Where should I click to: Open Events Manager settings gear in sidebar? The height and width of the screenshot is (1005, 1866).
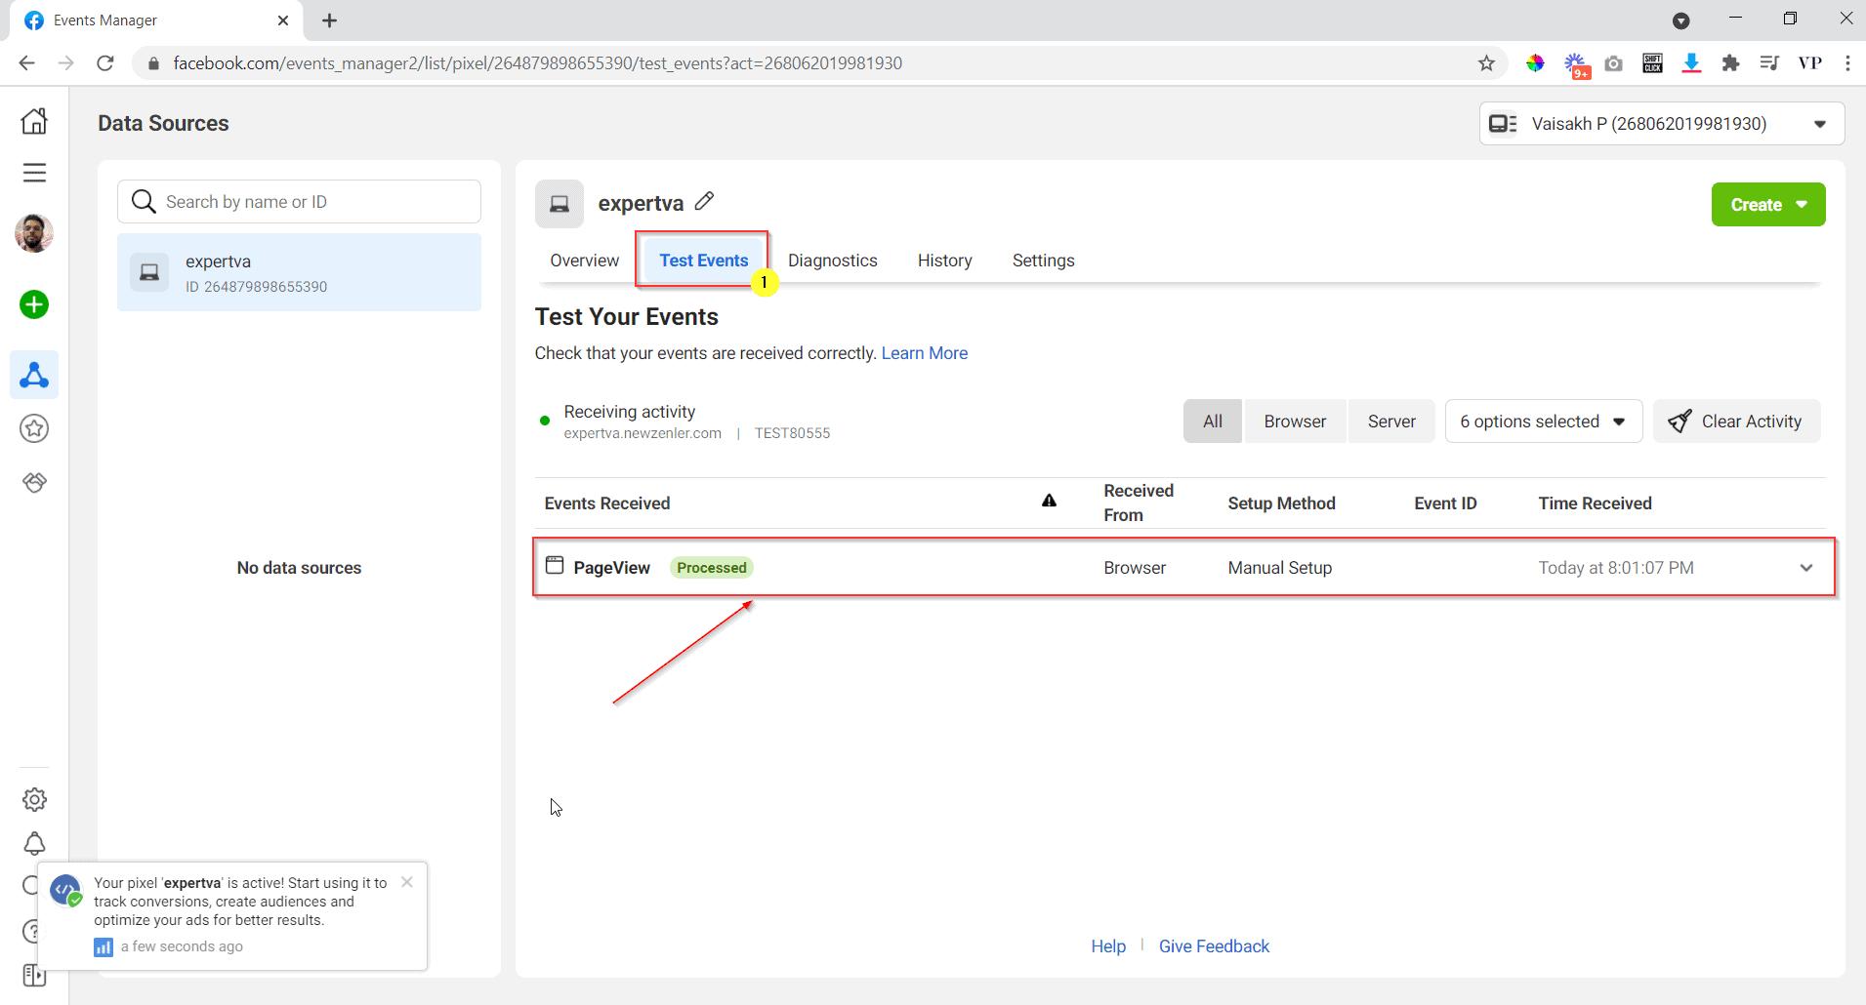pyautogui.click(x=34, y=799)
